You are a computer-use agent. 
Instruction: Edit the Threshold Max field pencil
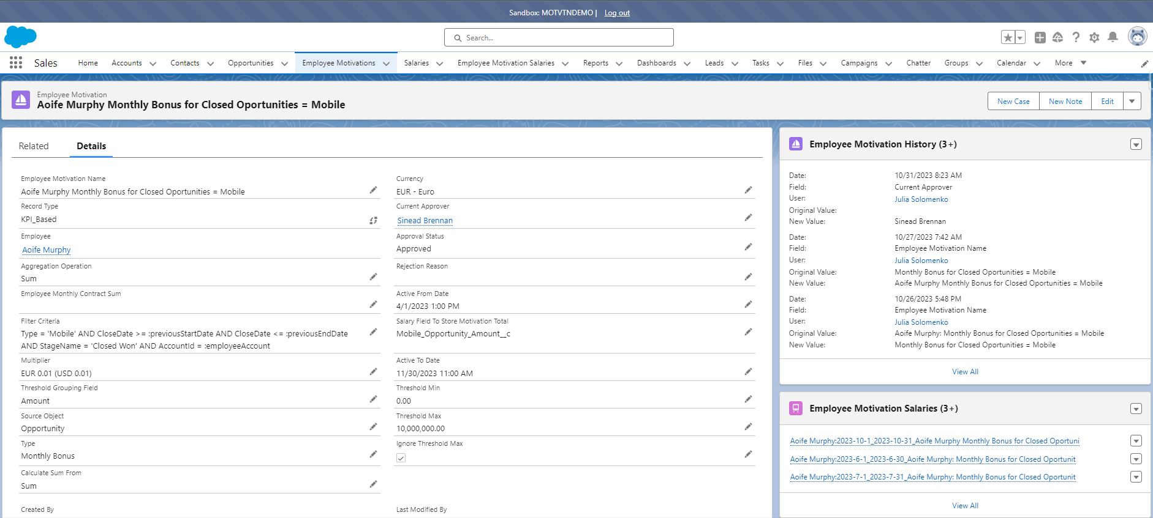click(x=748, y=427)
